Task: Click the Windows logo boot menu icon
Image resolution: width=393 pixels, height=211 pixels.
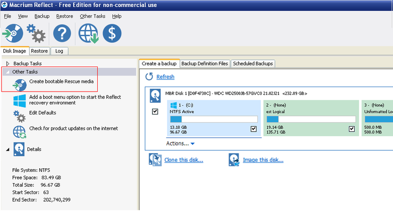Action: 20,100
